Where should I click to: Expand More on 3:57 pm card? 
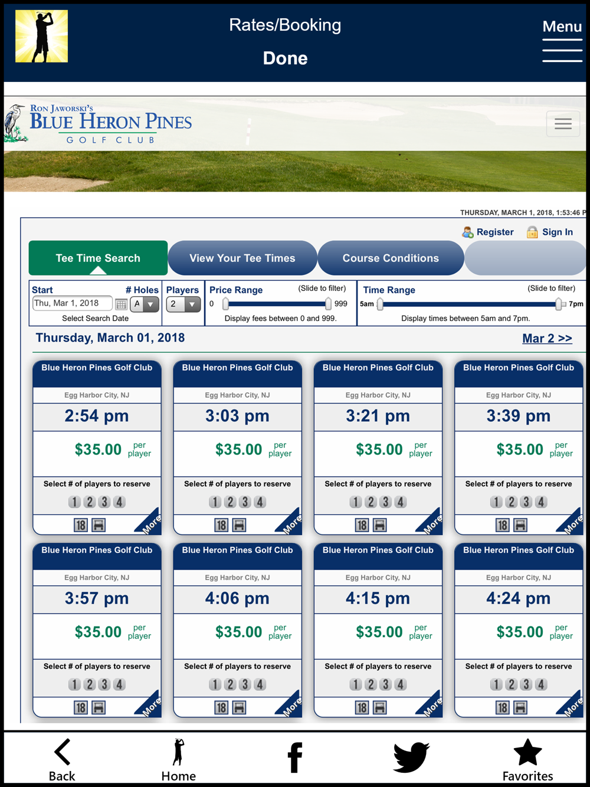150,705
